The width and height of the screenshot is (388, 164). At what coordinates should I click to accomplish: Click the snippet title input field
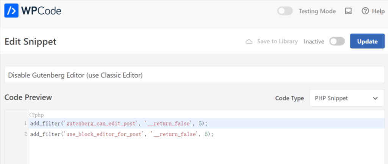point(194,75)
